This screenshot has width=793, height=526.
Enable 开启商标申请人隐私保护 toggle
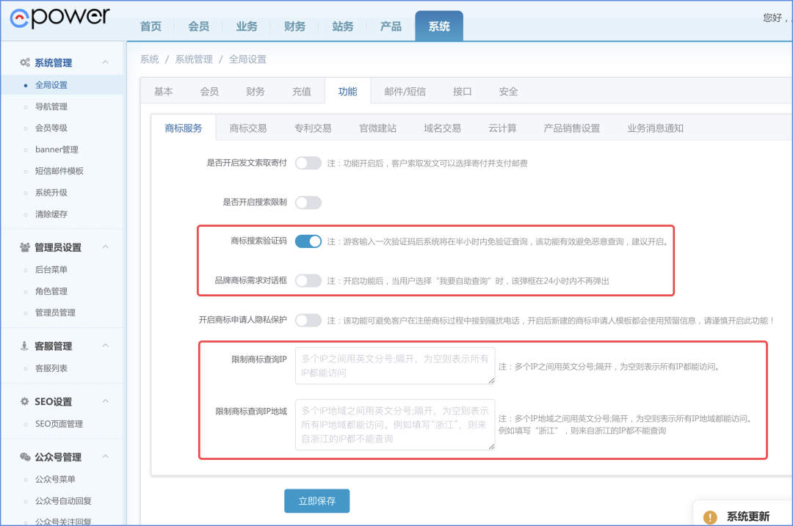pyautogui.click(x=308, y=320)
